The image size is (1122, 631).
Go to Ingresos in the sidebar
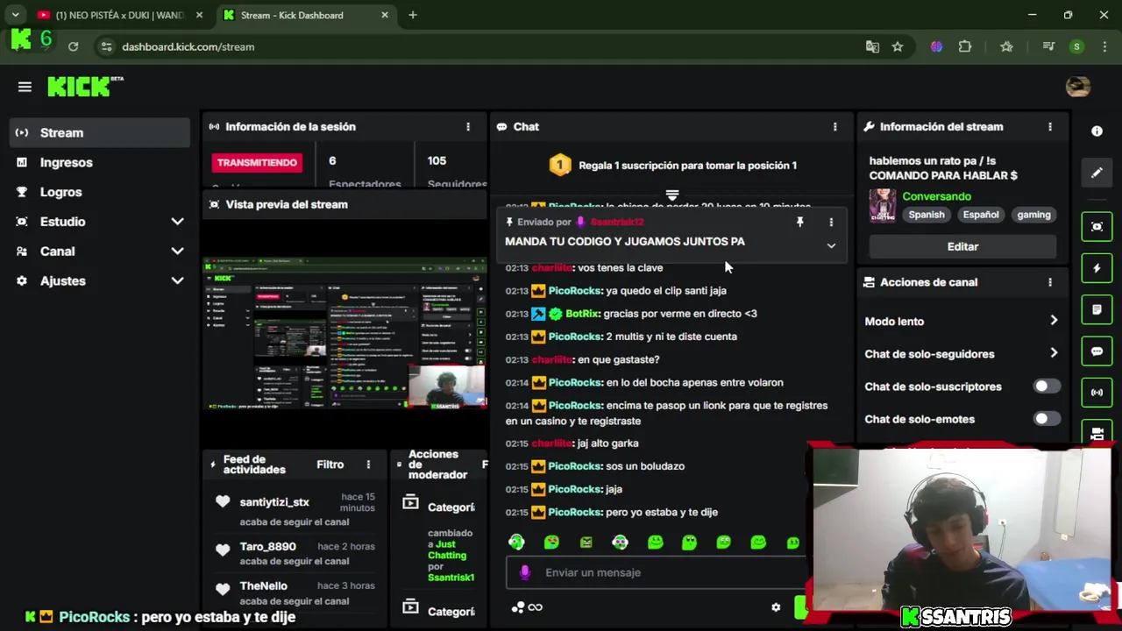(100, 162)
